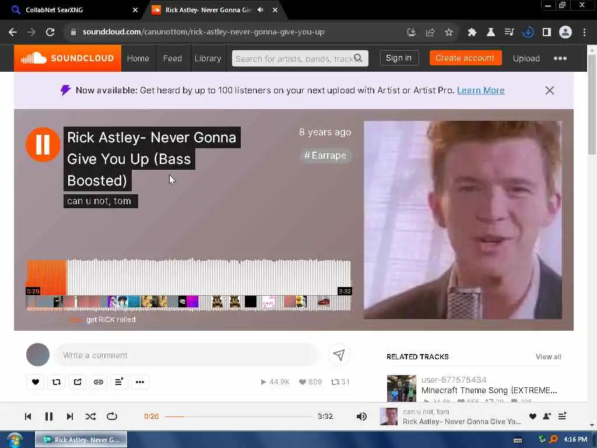The image size is (597, 448).
Task: Like the current track in the bottom player bar
Action: click(x=533, y=416)
